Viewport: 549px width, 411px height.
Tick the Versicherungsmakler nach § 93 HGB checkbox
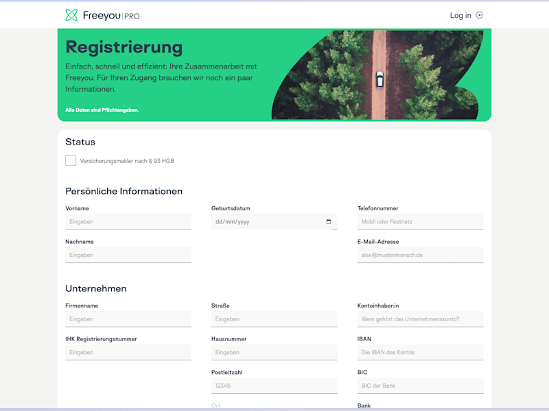point(71,160)
